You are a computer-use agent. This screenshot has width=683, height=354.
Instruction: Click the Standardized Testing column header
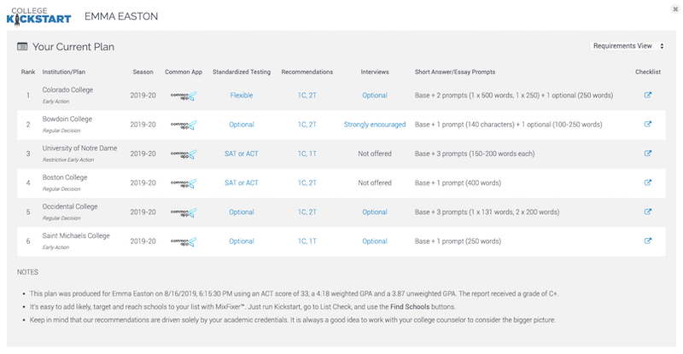(x=242, y=72)
